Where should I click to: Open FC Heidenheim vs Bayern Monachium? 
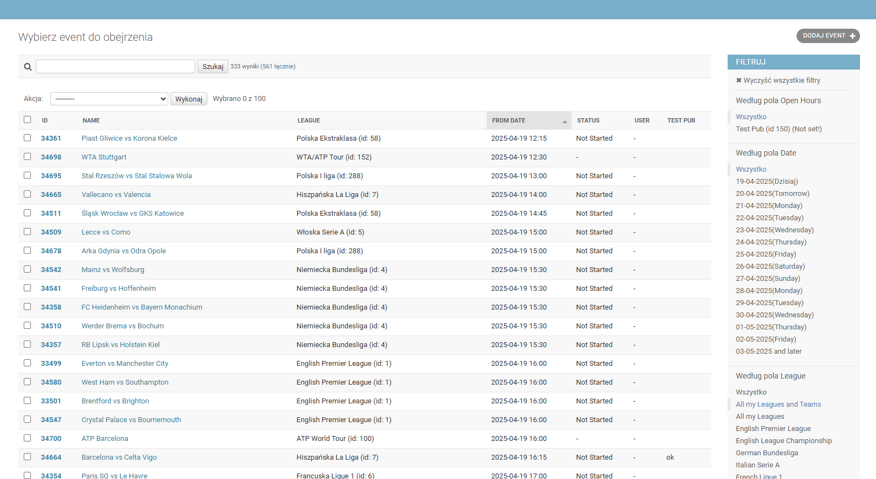(x=142, y=307)
